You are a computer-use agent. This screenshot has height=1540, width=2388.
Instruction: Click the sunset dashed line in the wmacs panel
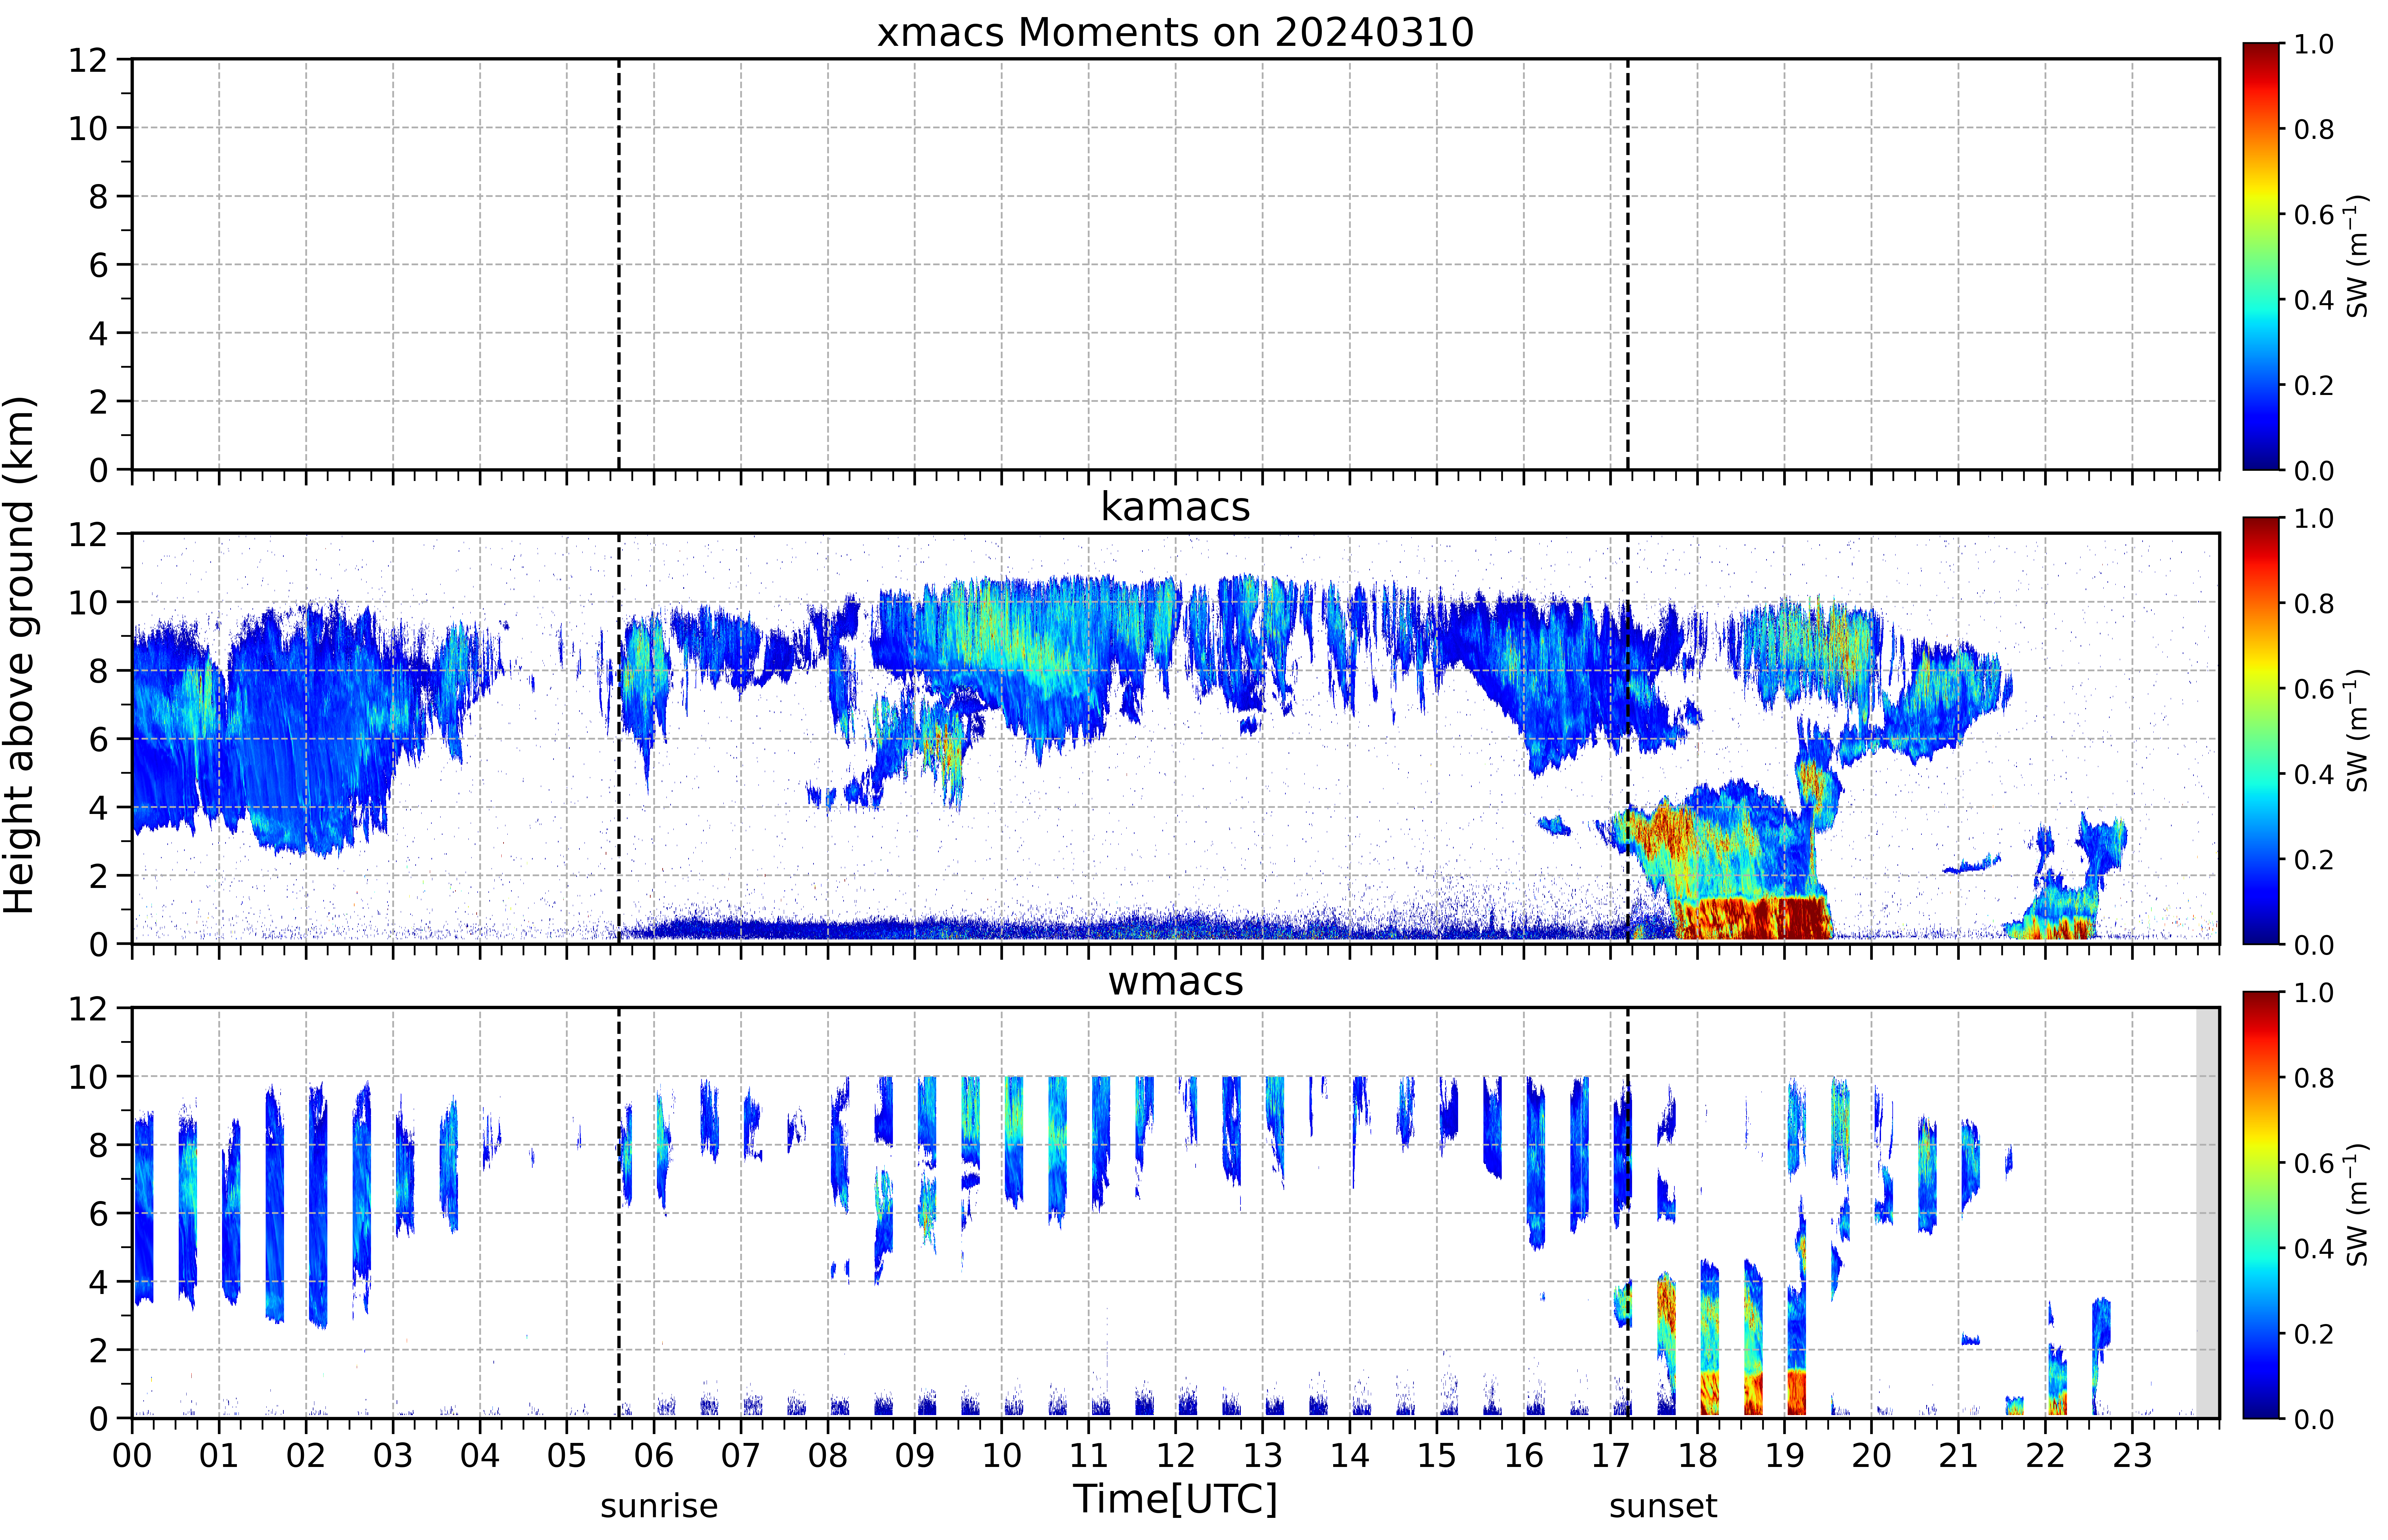1628,1213
